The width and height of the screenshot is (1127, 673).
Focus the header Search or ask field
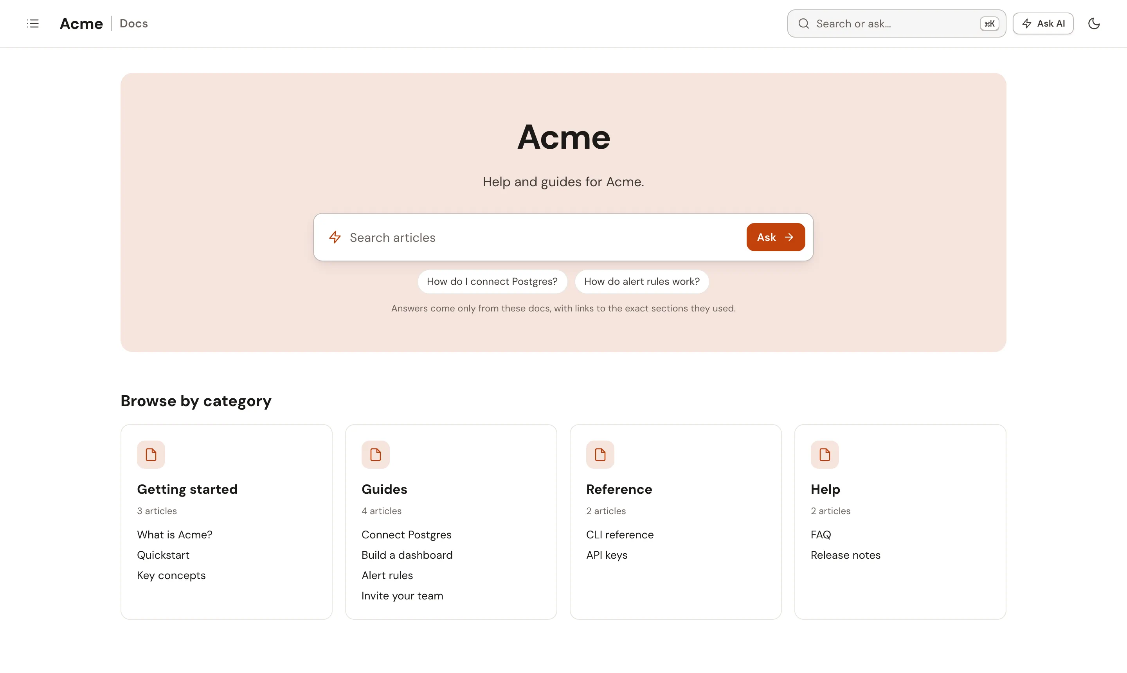point(896,23)
